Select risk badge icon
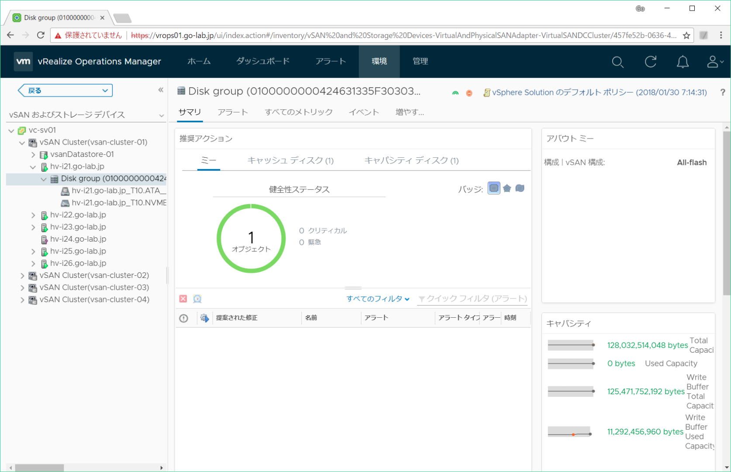The width and height of the screenshot is (731, 472). click(x=507, y=188)
